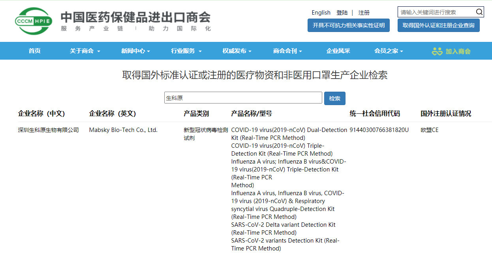The width and height of the screenshot is (492, 256).
Task: Open the 会员之家 dropdown
Action: tap(389, 51)
